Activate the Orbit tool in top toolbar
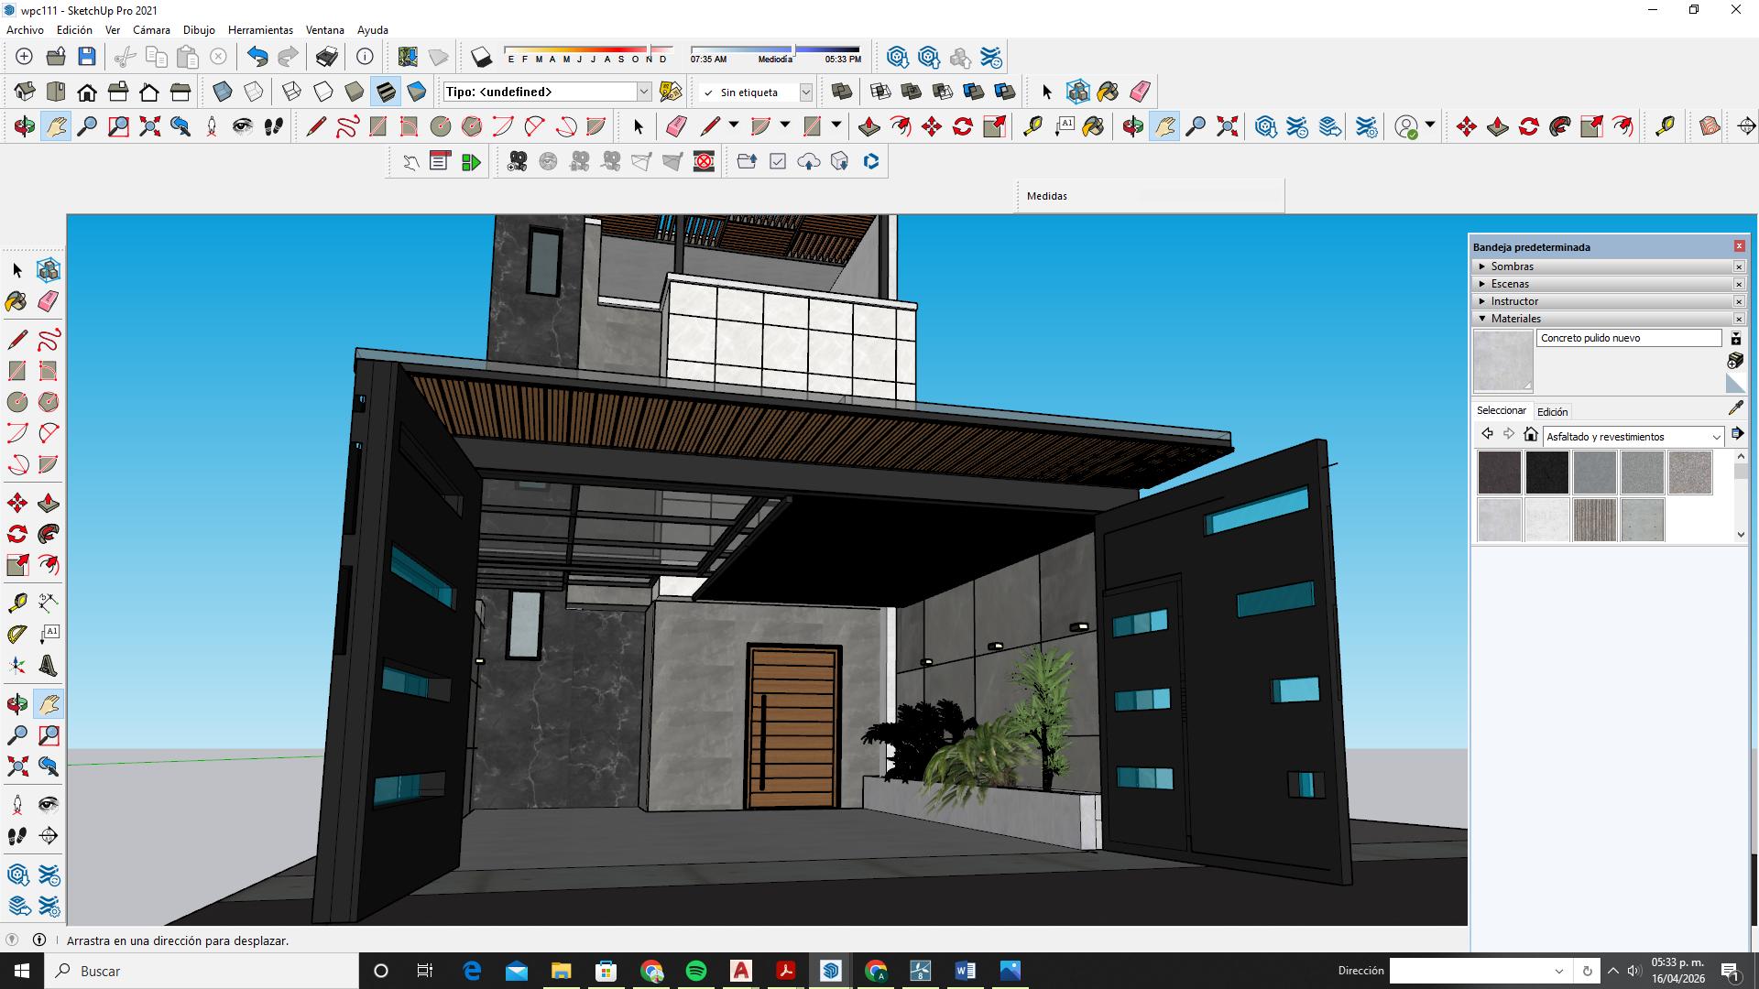Screen dimensions: 1759x989 tap(24, 126)
